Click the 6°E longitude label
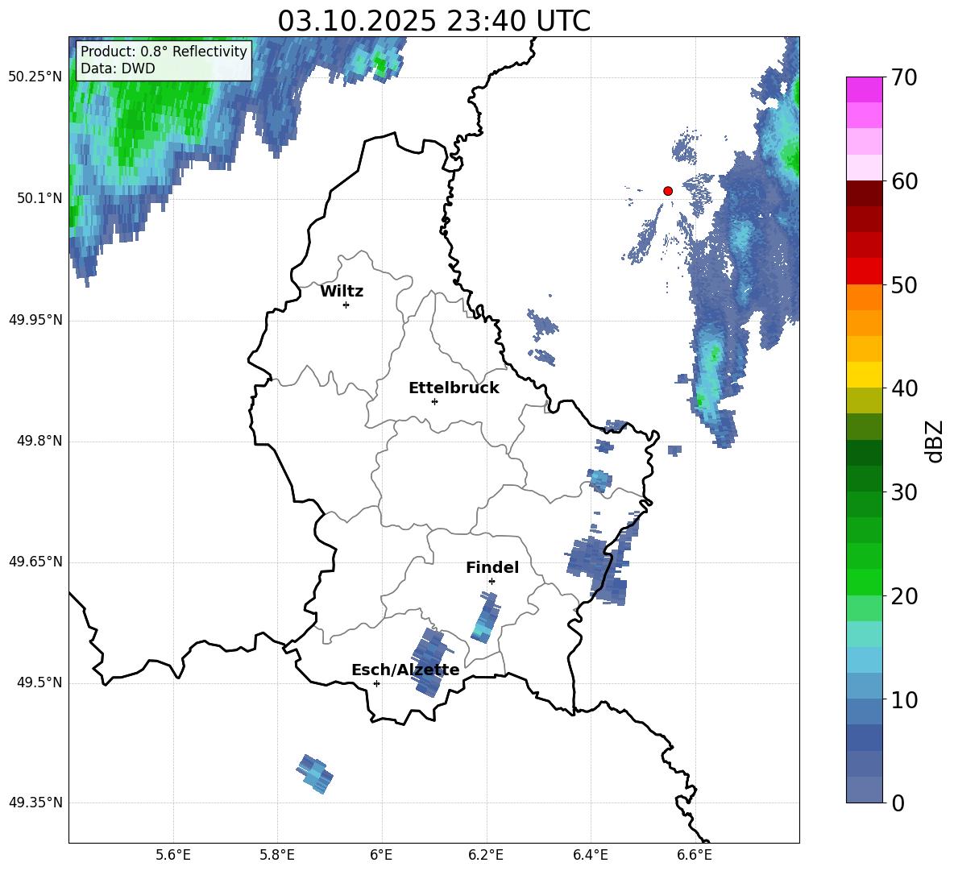 381,856
